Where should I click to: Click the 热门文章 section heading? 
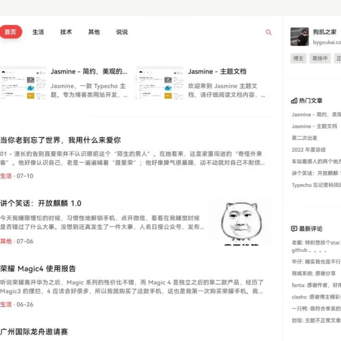click(x=311, y=101)
